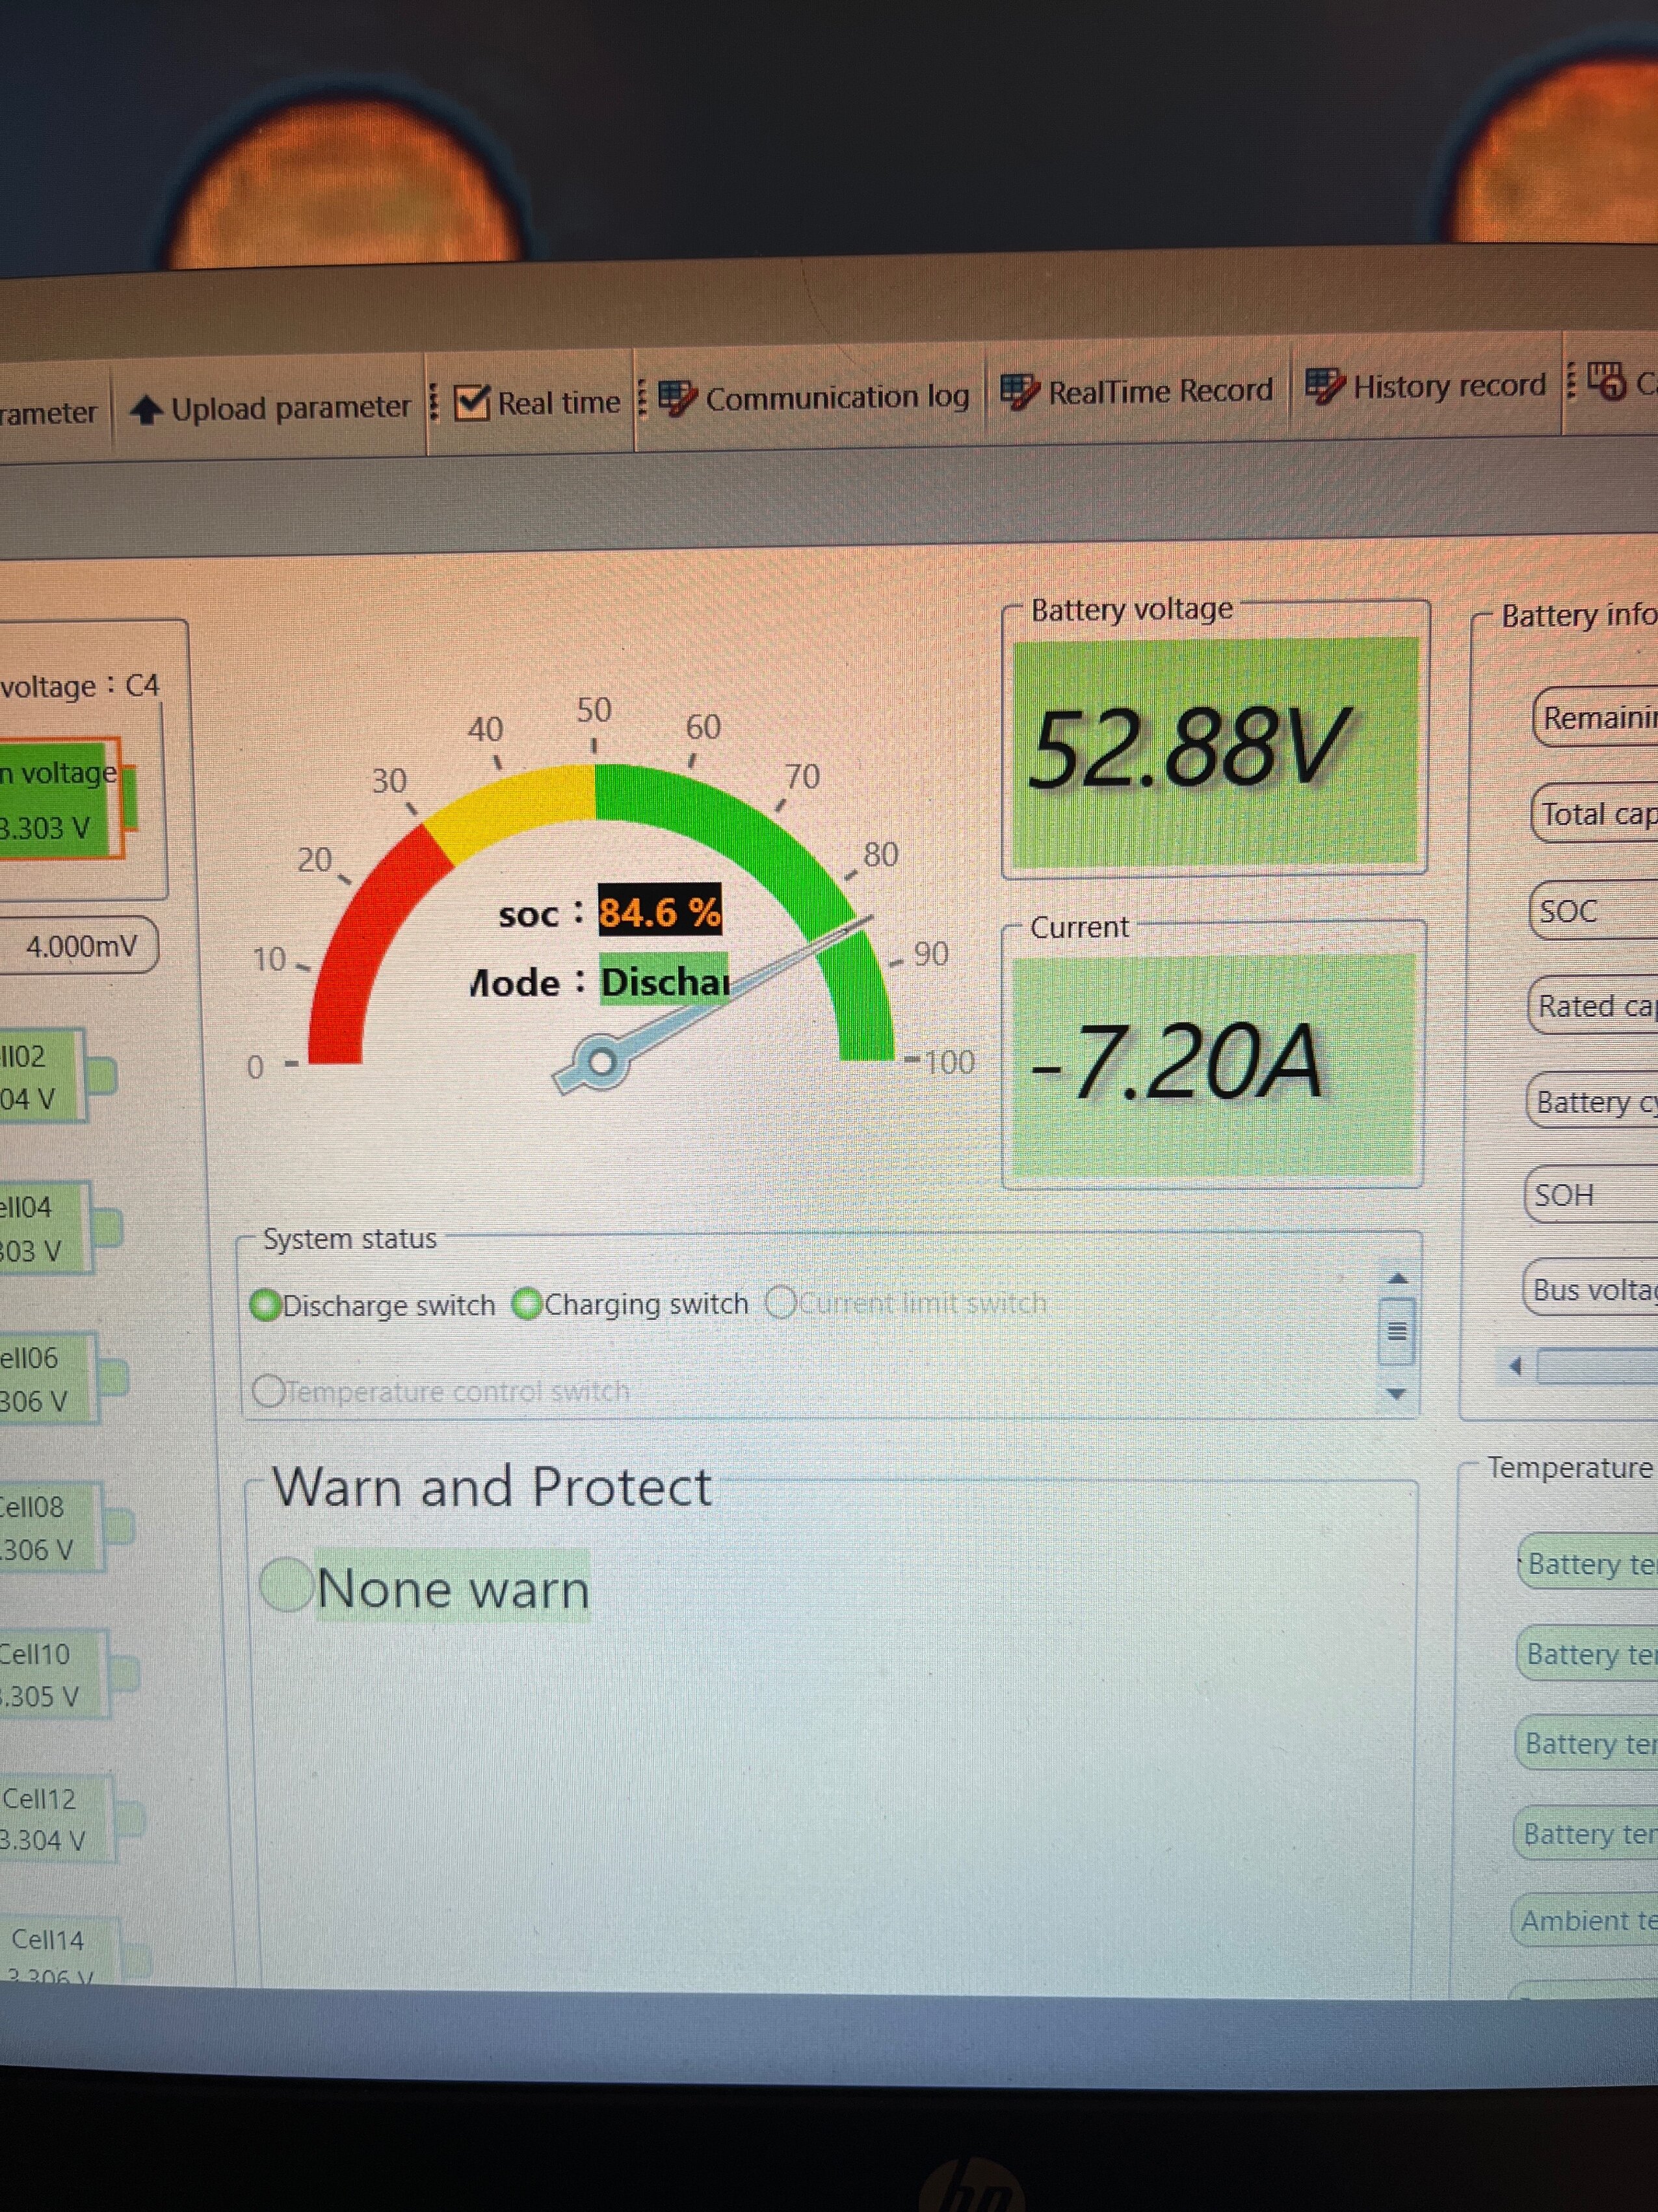Click the Communication log label
The width and height of the screenshot is (1658, 2212).
[x=837, y=397]
